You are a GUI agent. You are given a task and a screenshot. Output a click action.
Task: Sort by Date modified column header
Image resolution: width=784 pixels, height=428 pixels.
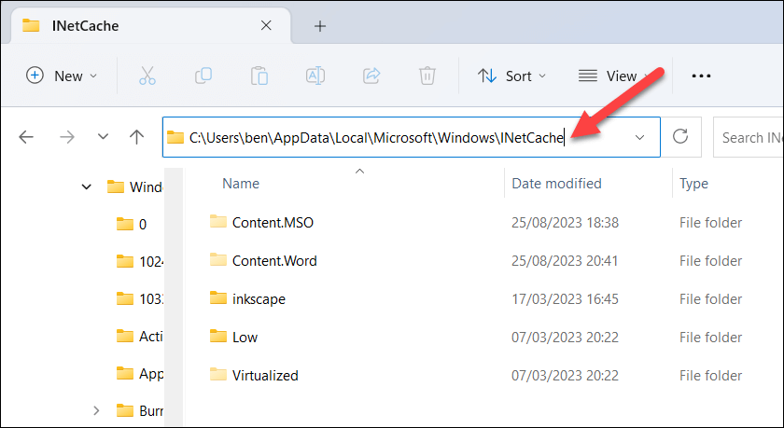[556, 184]
